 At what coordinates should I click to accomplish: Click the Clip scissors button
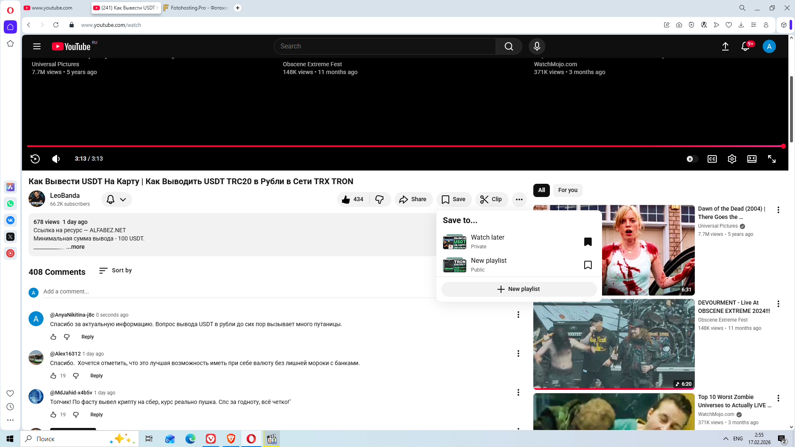pyautogui.click(x=491, y=199)
